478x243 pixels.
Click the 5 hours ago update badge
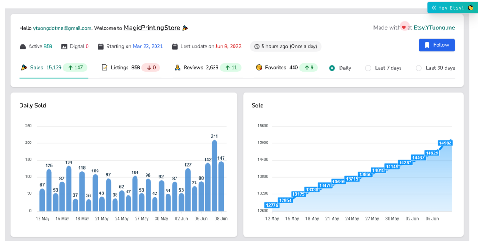[x=285, y=47]
